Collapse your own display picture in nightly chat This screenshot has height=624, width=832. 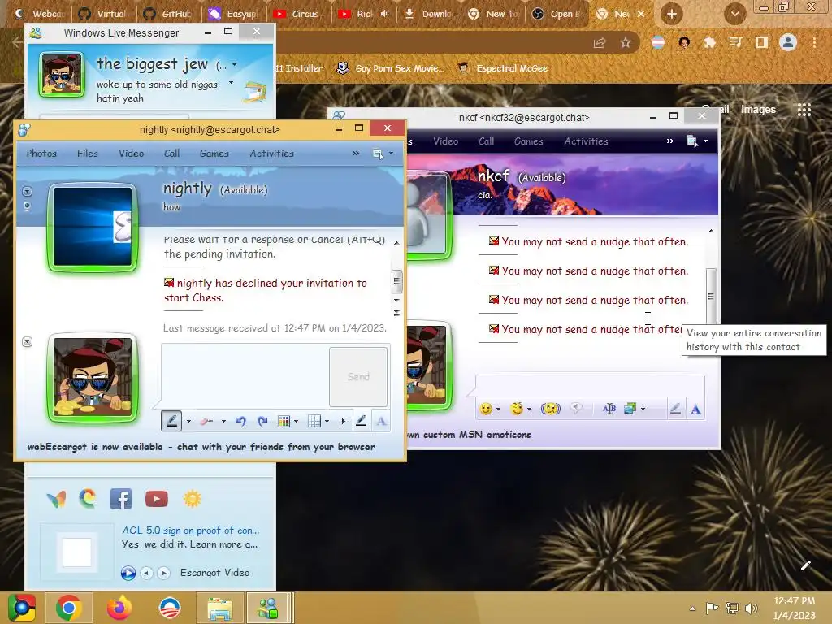click(x=27, y=342)
